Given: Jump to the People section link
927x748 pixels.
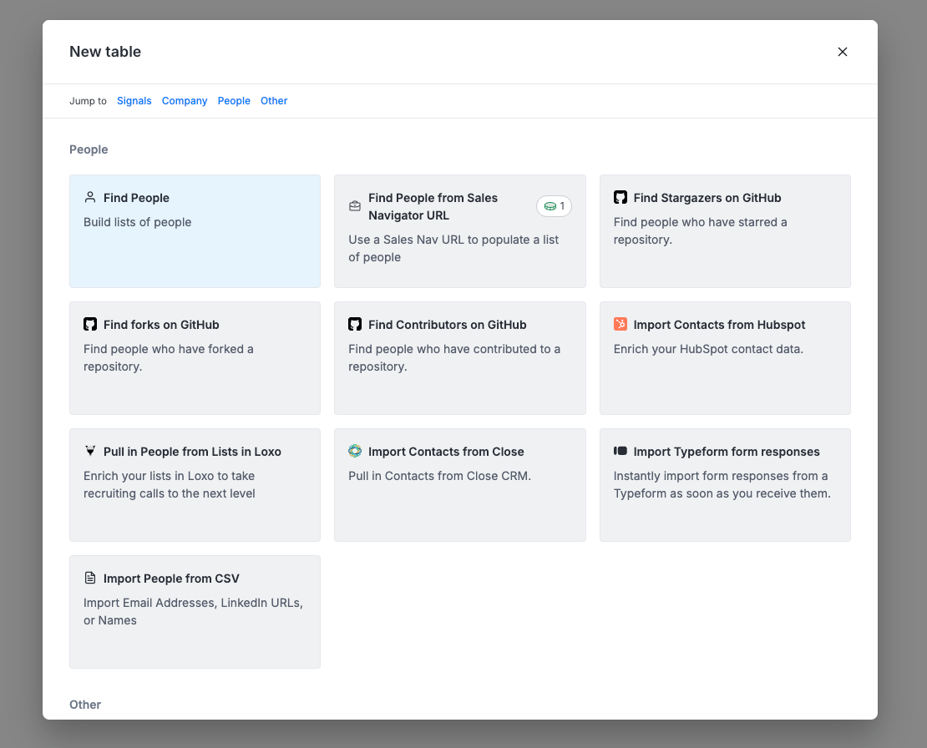Looking at the screenshot, I should [x=234, y=101].
